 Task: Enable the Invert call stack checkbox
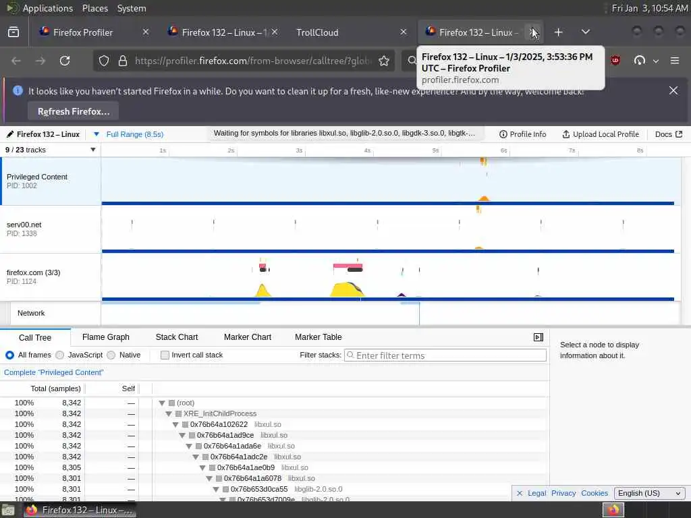tap(165, 355)
